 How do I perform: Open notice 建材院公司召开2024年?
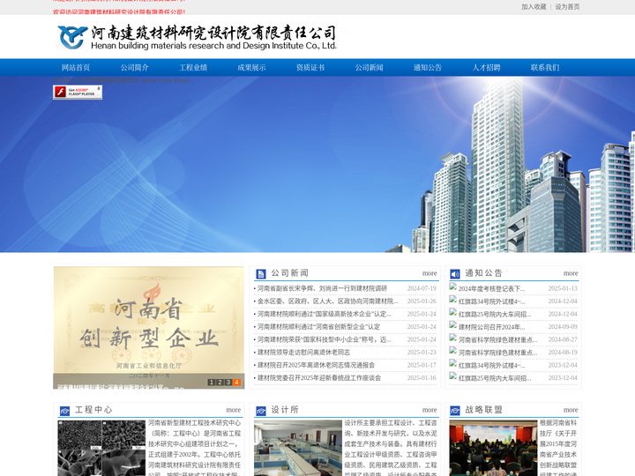491,327
